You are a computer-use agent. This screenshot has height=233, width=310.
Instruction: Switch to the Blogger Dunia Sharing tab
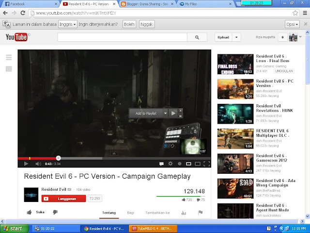click(x=147, y=4)
